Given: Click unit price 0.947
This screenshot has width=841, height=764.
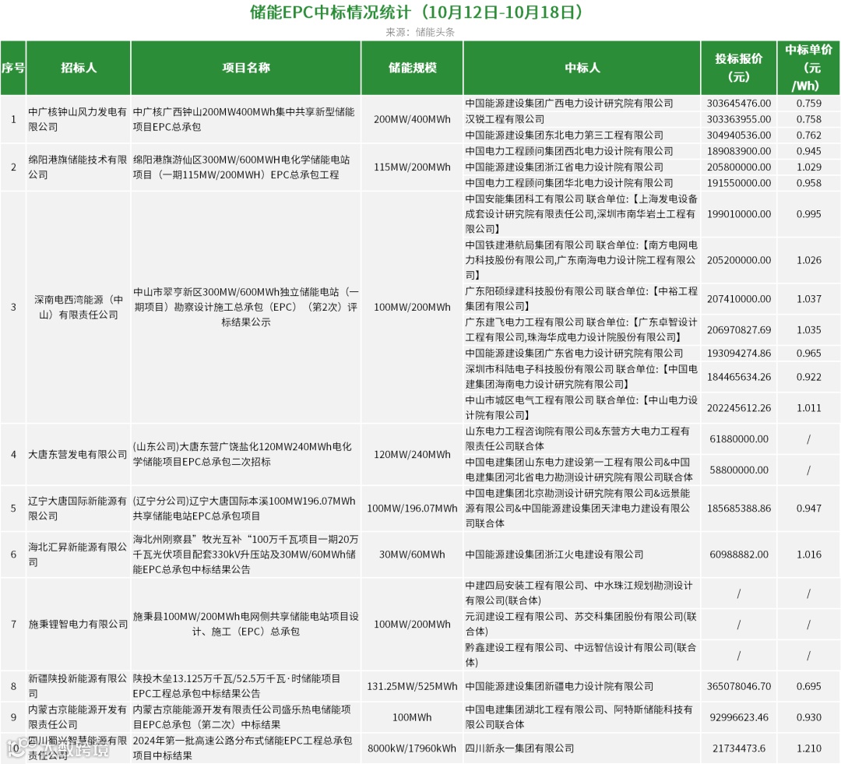Looking at the screenshot, I should coord(809,508).
